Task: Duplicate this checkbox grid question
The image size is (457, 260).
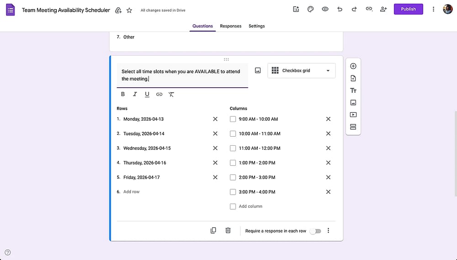Action: 213,231
